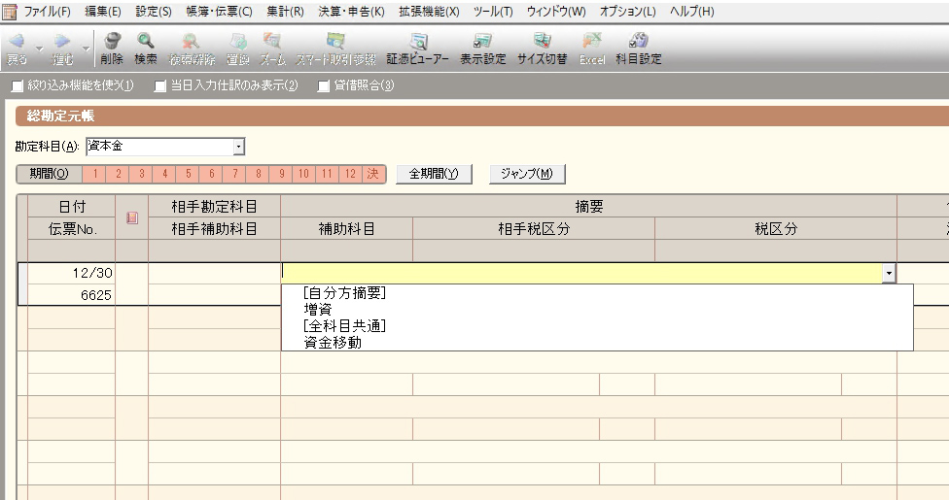Select period month 1
Image resolution: width=949 pixels, height=500 pixels.
(x=95, y=174)
